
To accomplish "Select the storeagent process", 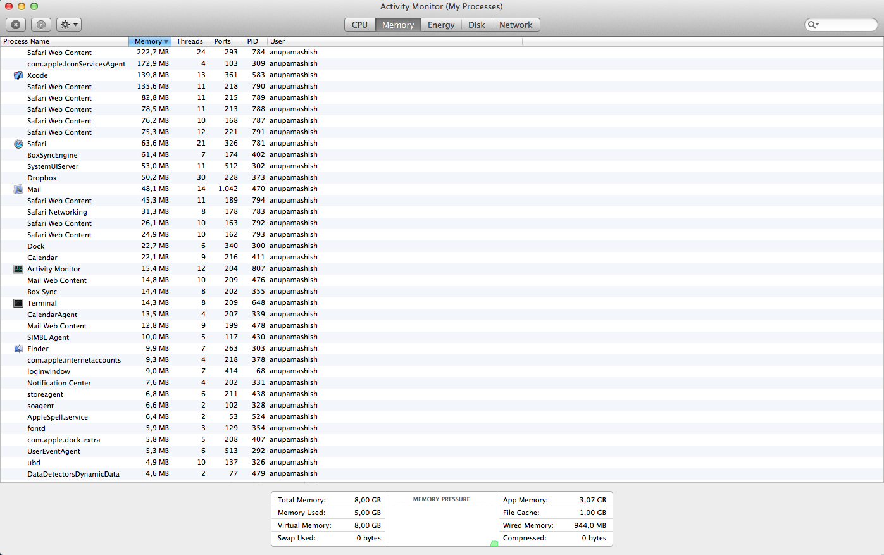I will tap(442, 394).
